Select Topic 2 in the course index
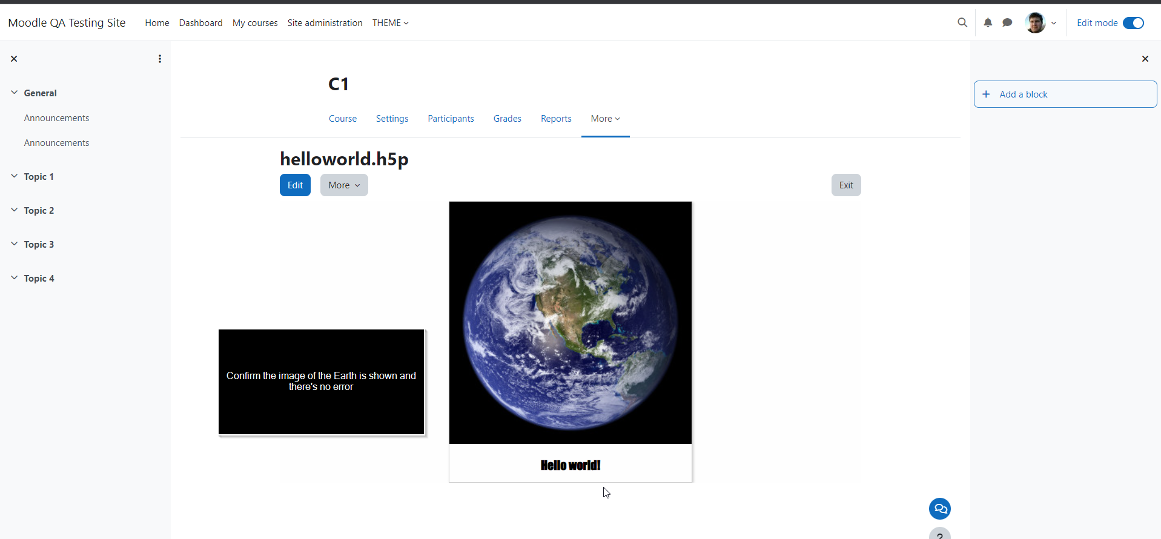The width and height of the screenshot is (1161, 539). 39,211
